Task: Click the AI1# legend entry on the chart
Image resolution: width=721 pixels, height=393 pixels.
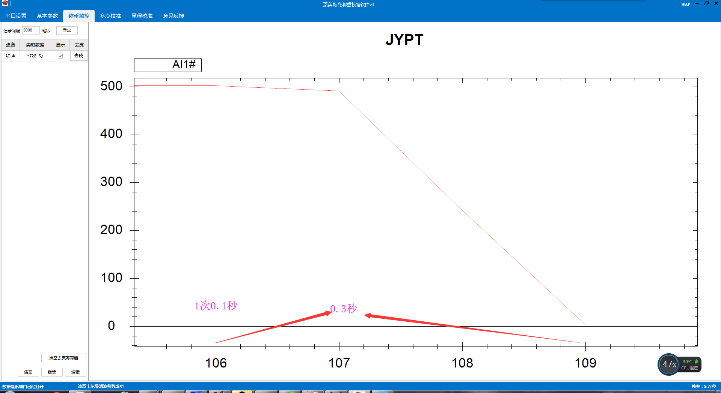Action: coord(168,65)
